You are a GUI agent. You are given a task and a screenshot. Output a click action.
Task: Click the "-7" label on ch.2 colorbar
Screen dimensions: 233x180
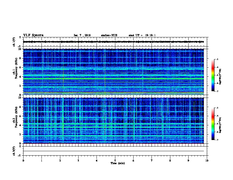click(x=217, y=140)
